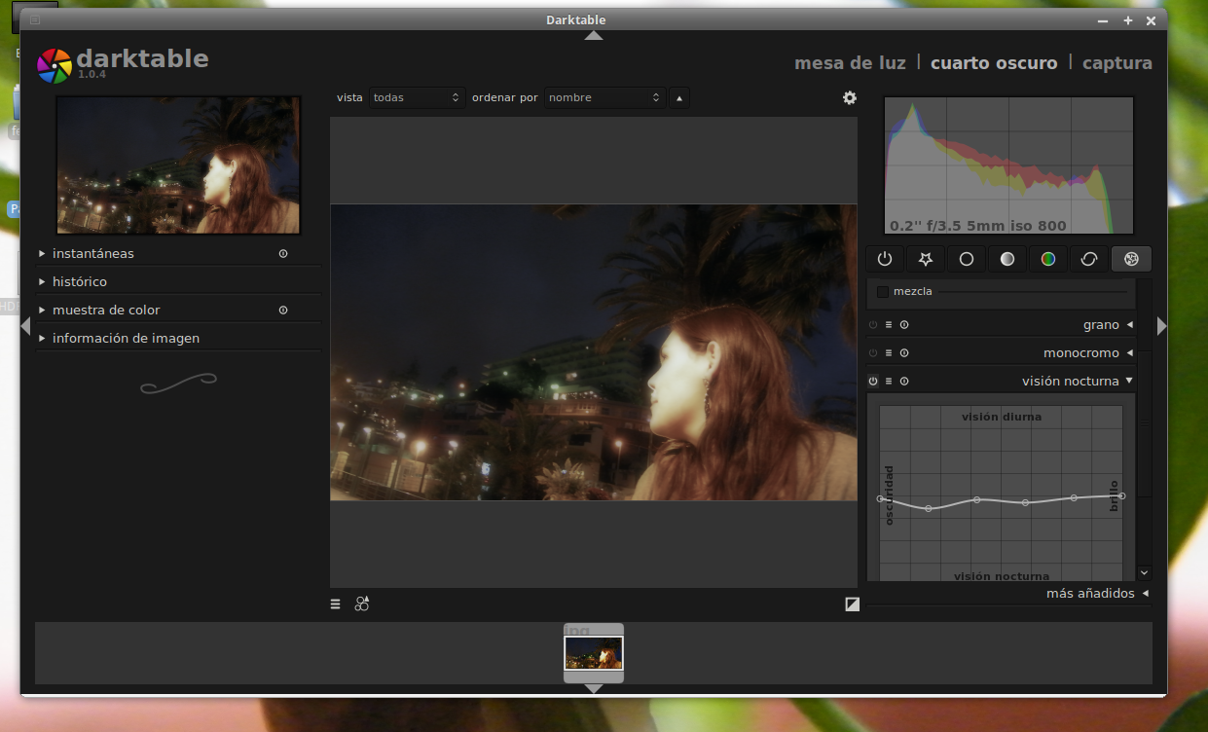Click the navigation preview thumbnail
1208x732 pixels.
(x=178, y=165)
